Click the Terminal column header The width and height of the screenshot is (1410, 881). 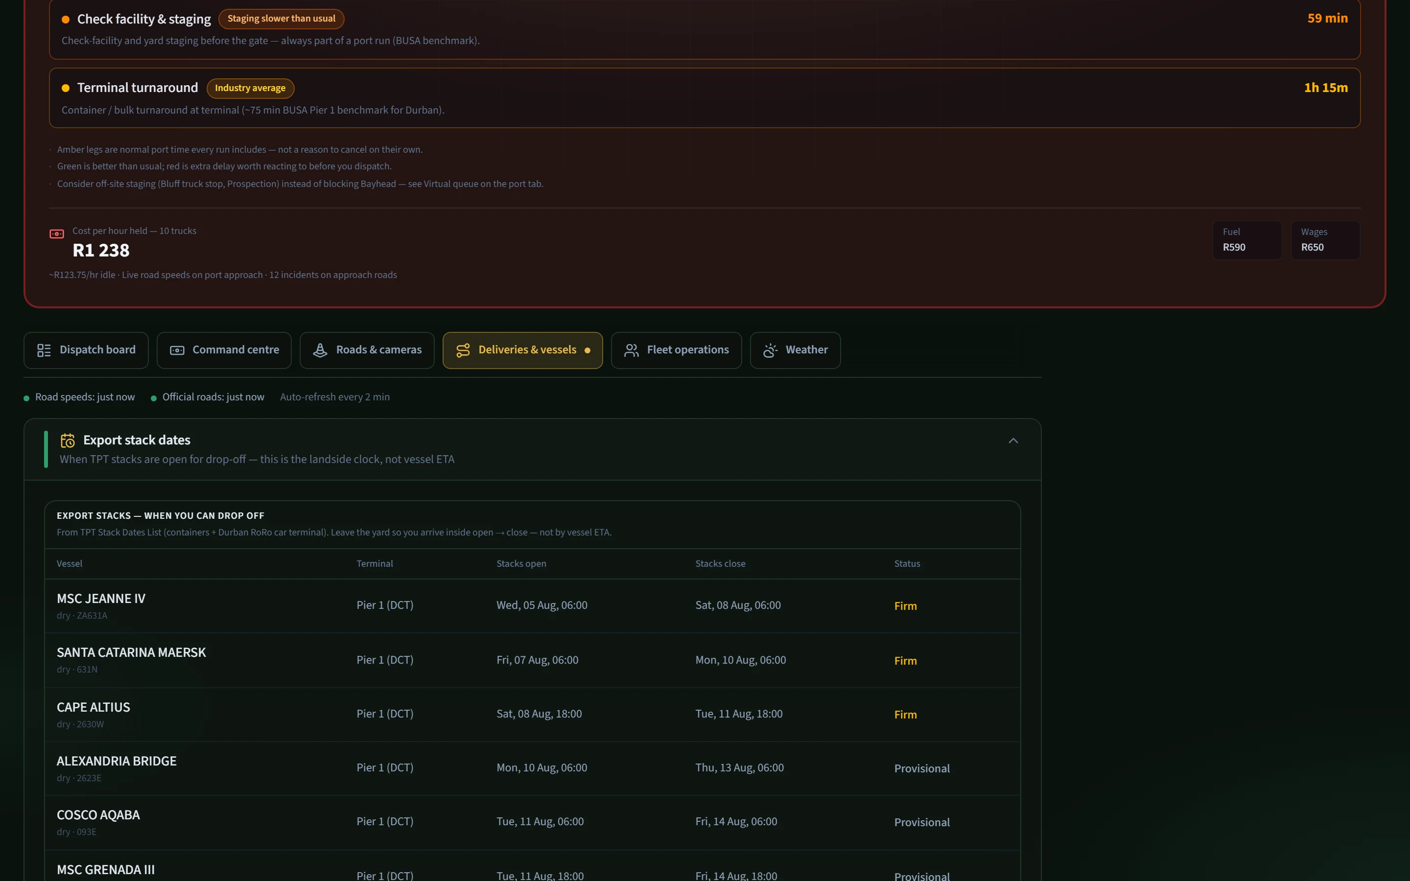pos(375,564)
